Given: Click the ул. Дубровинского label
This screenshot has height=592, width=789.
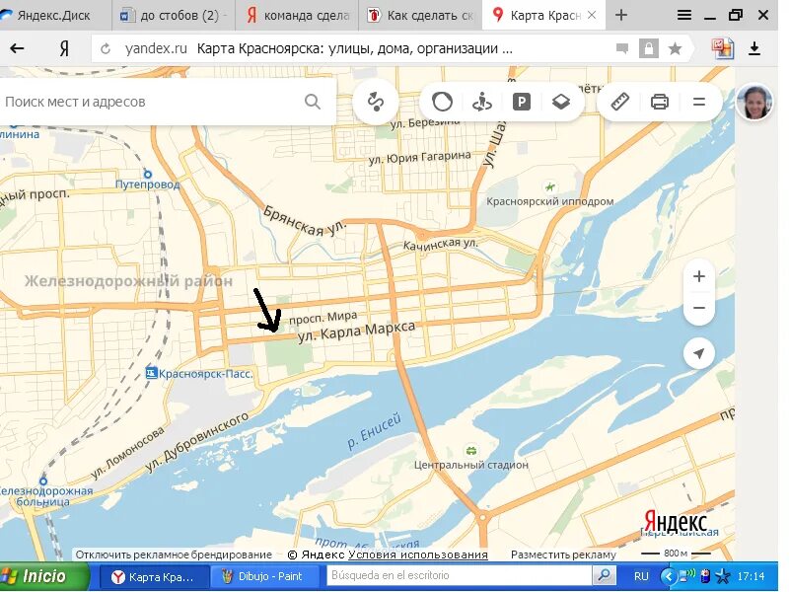Looking at the screenshot, I should 198,442.
